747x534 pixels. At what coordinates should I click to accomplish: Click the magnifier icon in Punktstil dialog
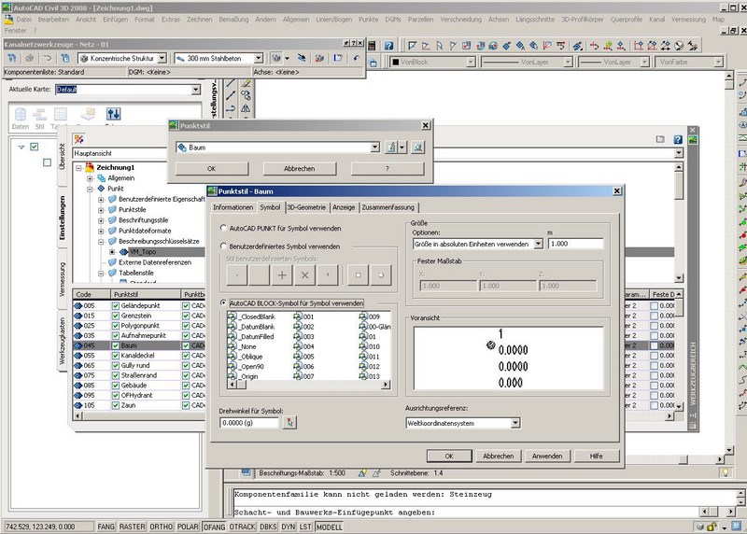[x=417, y=148]
